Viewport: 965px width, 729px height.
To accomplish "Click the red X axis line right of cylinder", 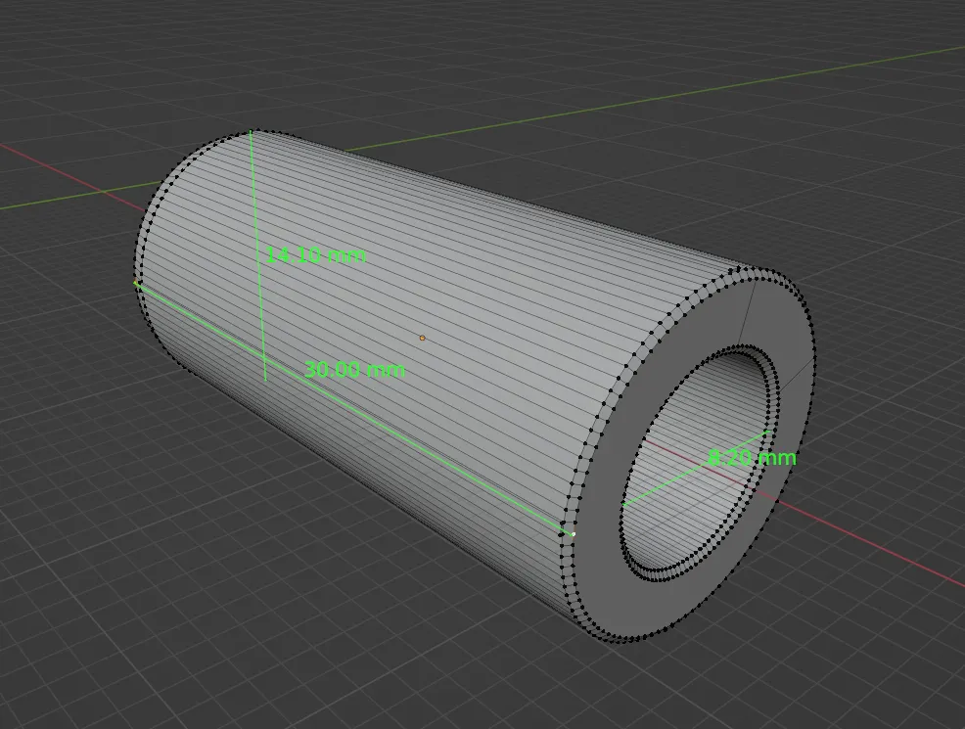I will [874, 543].
